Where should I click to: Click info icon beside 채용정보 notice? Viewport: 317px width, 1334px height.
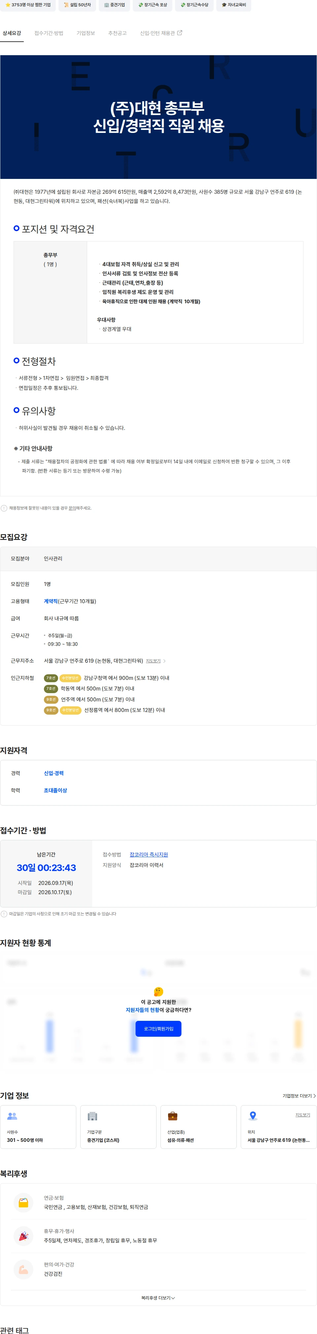coord(4,508)
